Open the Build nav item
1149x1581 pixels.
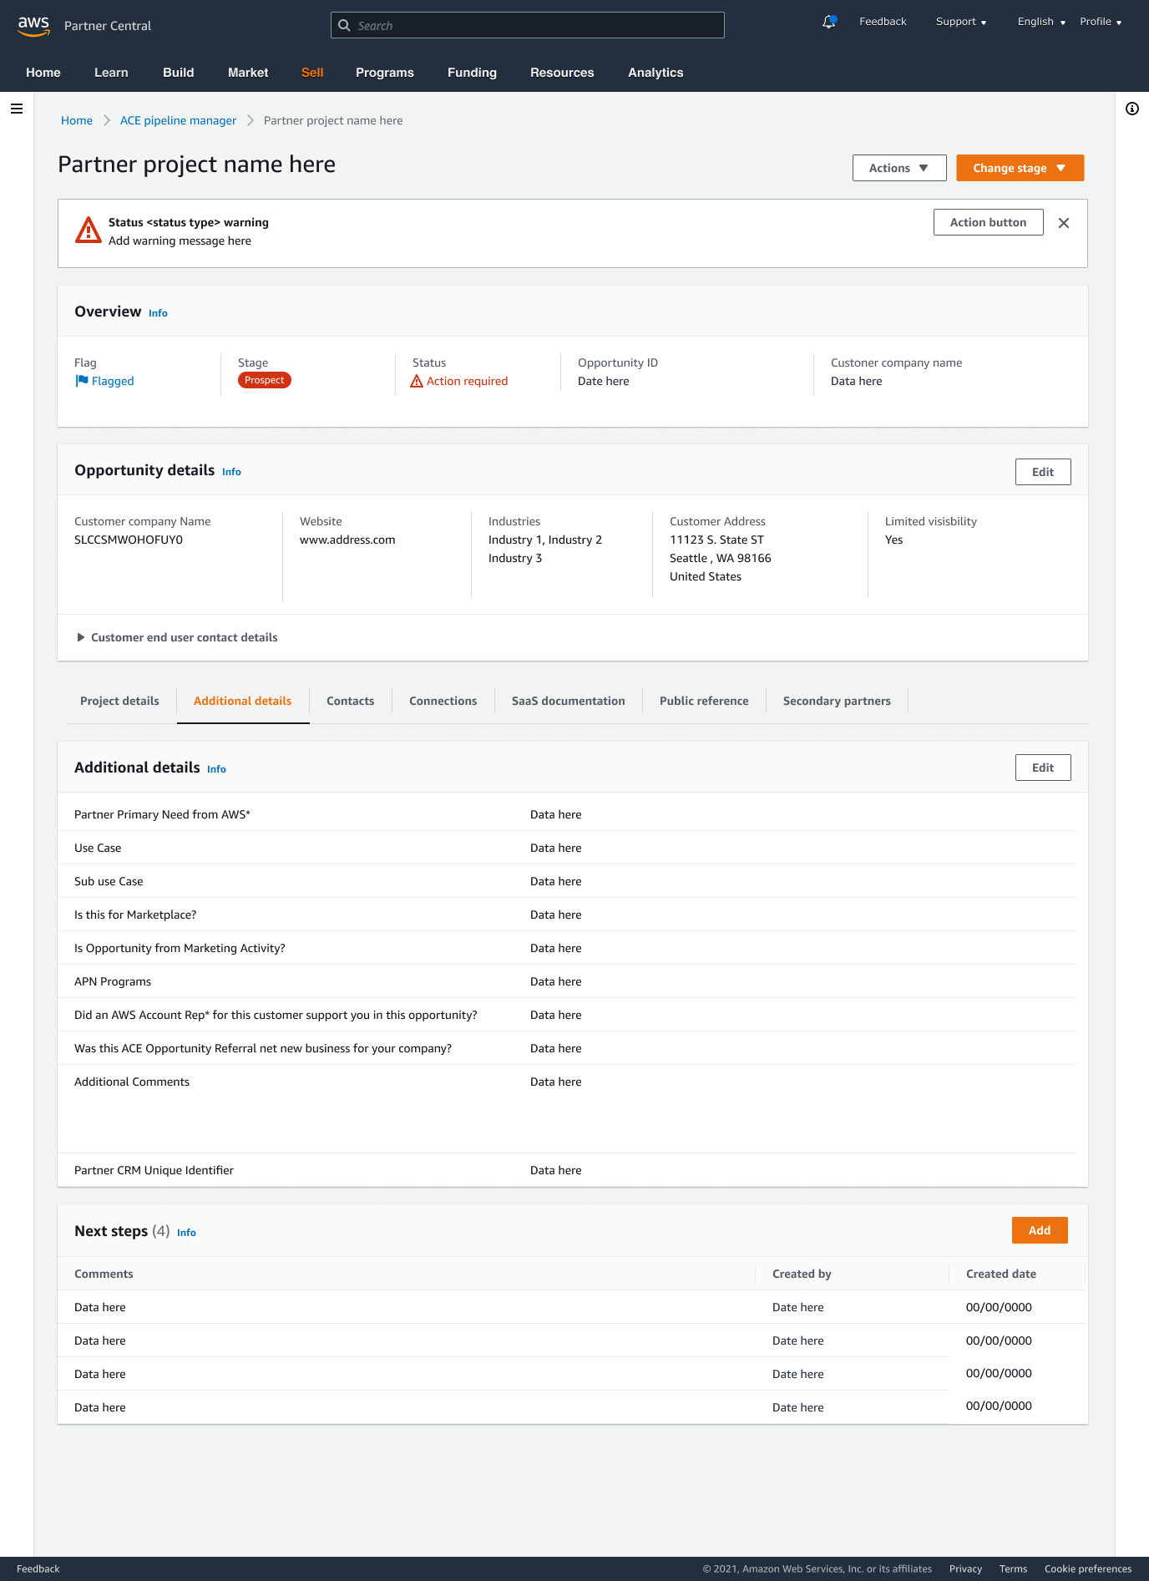coord(179,73)
